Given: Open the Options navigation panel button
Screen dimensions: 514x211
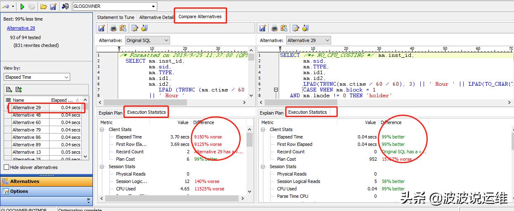Looking at the screenshot, I should pyautogui.click(x=46, y=191).
